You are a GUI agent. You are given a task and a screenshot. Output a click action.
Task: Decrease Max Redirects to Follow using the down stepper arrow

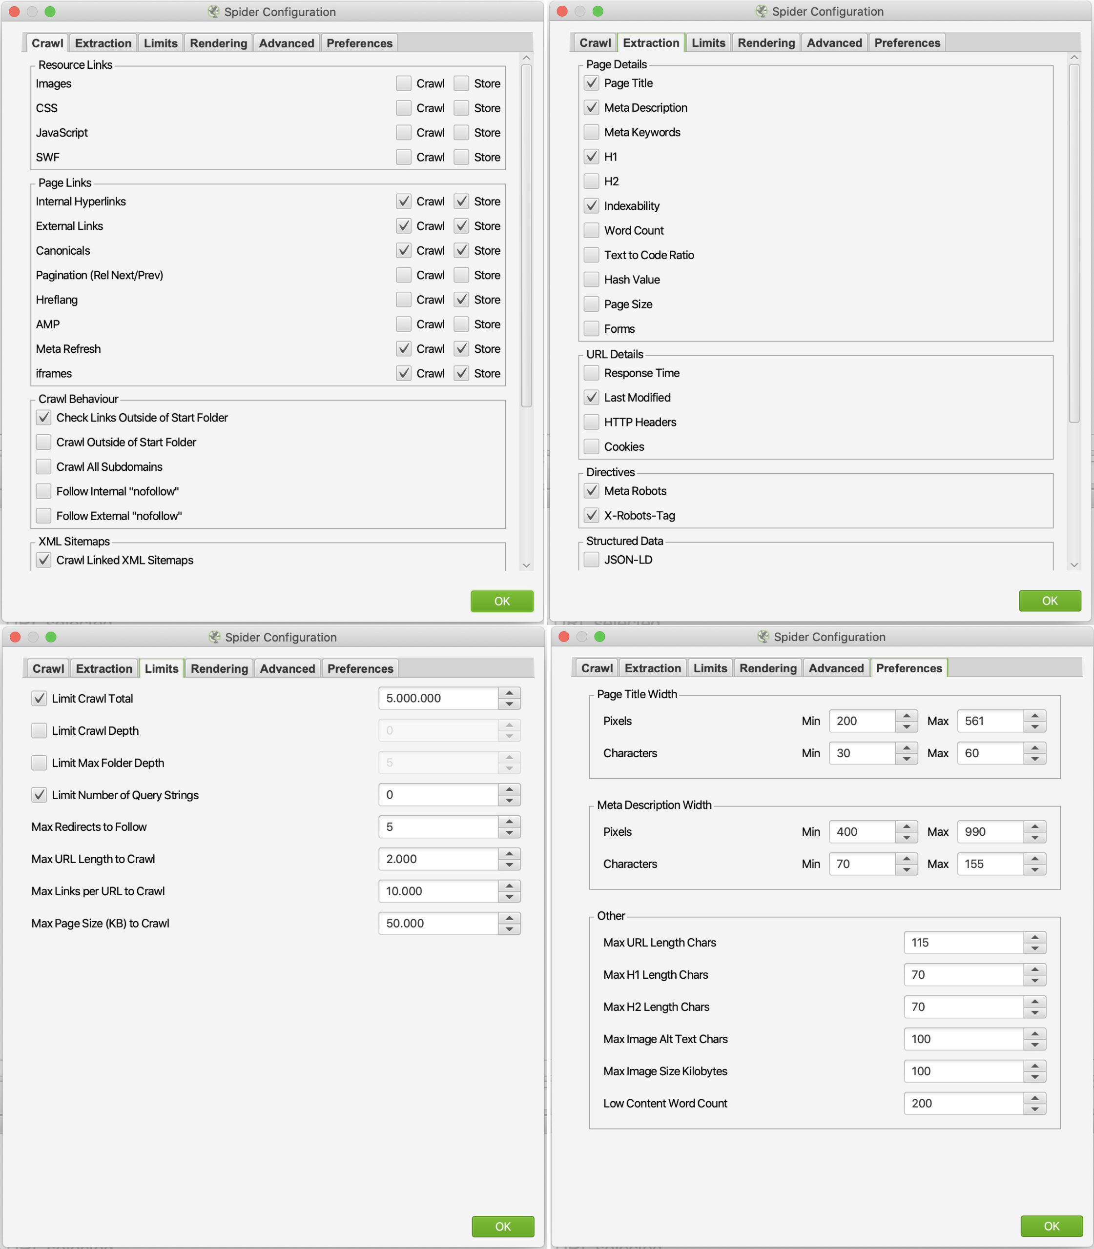tap(509, 833)
